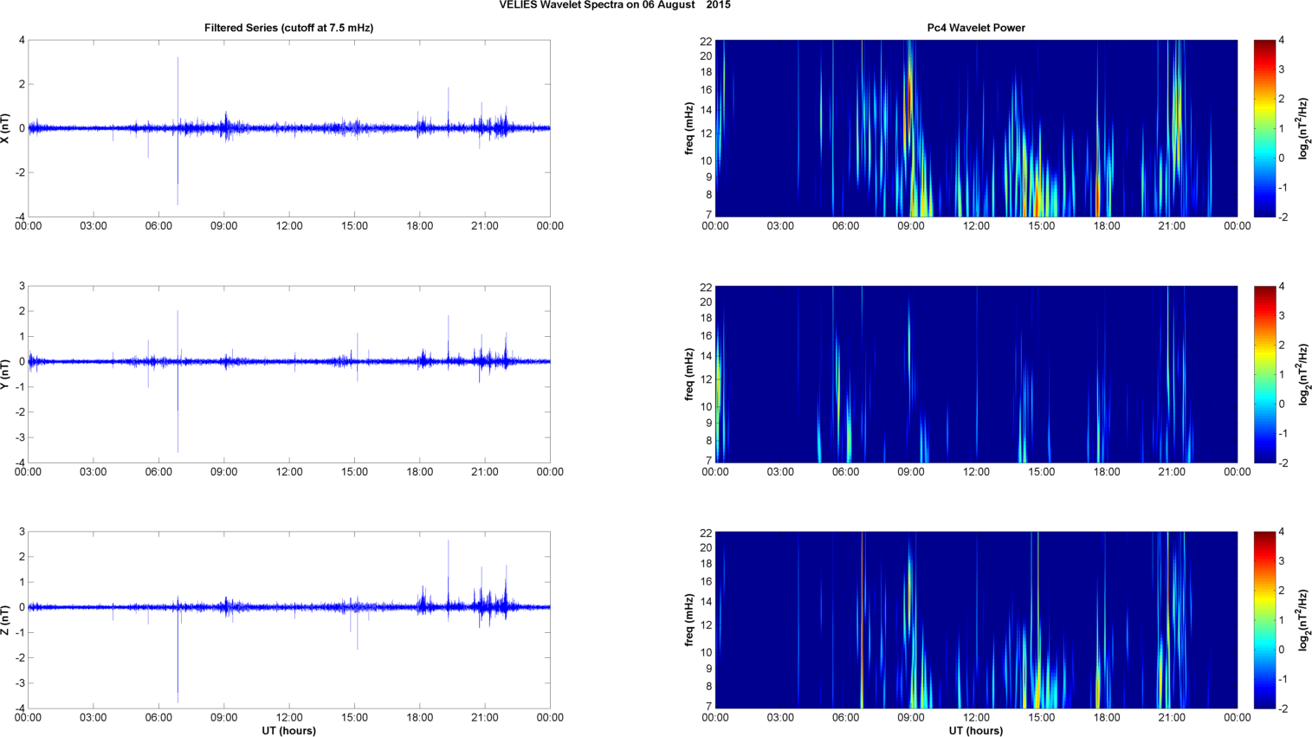The width and height of the screenshot is (1312, 737).
Task: Select the Z component filtered series plot
Action: pyautogui.click(x=289, y=620)
